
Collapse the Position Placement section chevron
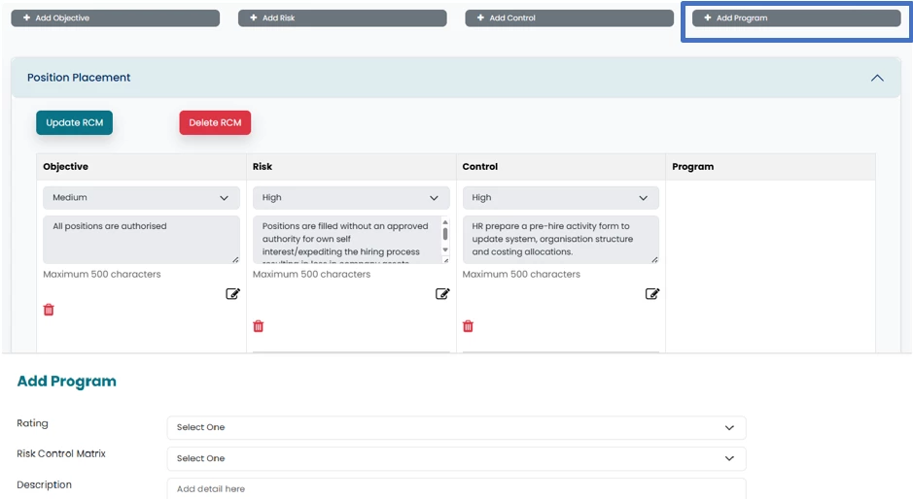[877, 78]
